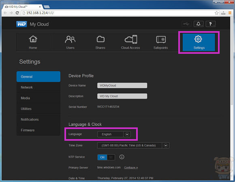
Task: Go back in browser
Action: pyautogui.click(x=5, y=13)
